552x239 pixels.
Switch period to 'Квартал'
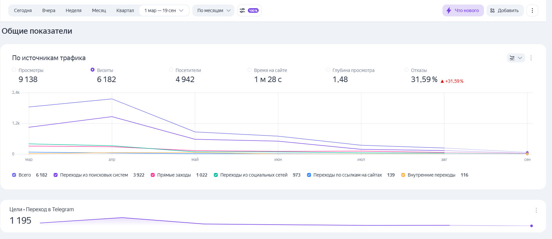pos(125,10)
